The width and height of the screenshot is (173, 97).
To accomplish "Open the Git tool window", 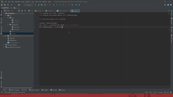I will (5, 90).
